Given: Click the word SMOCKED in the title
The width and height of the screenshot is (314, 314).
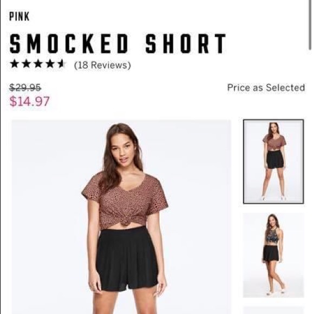Looking at the screenshot, I should (69, 43).
